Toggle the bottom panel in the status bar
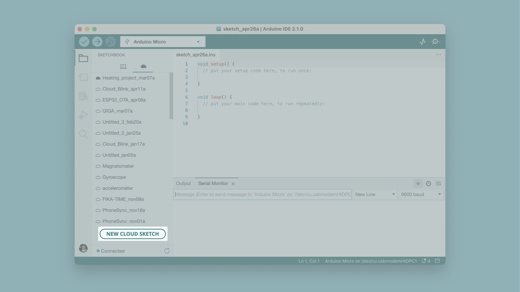Image resolution: width=520 pixels, height=292 pixels. point(437,261)
